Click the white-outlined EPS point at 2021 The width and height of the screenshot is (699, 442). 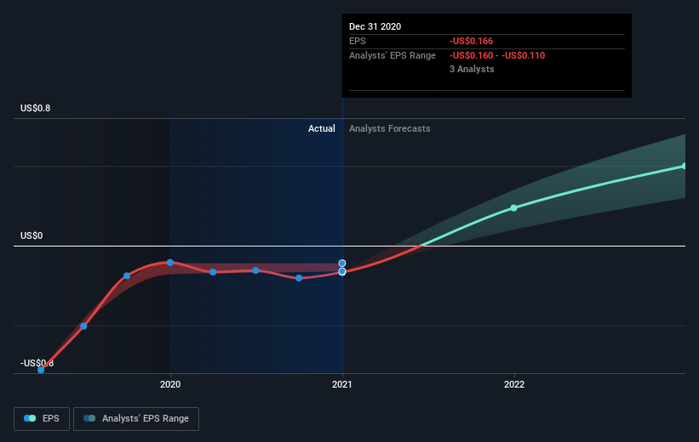(342, 271)
